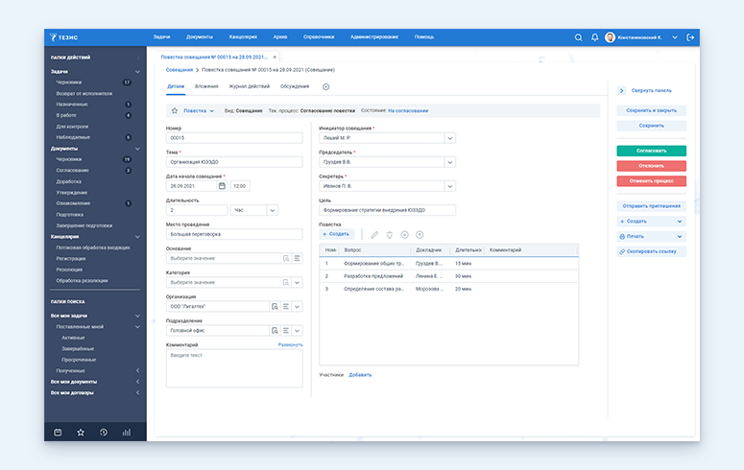The image size is (744, 470).
Task: Open Организация lookup search icon
Action: point(275,306)
